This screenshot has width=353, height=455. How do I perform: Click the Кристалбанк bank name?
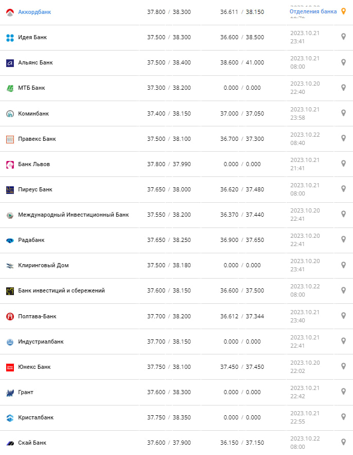36,417
